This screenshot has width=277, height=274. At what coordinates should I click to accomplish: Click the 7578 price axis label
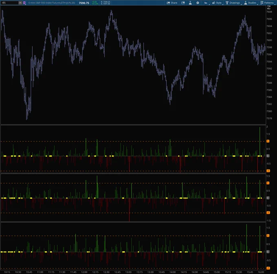[x=269, y=118]
